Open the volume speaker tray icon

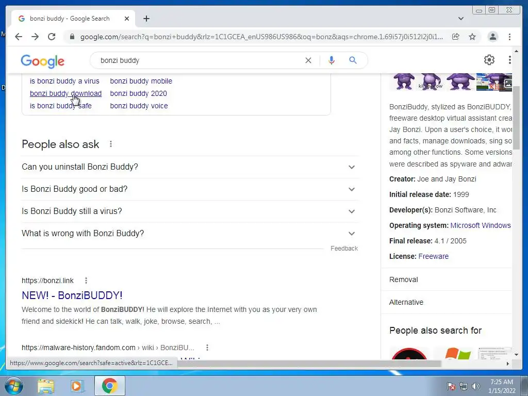(x=475, y=386)
